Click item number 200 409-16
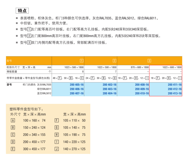Screen dimensions: 189x157 142,89
